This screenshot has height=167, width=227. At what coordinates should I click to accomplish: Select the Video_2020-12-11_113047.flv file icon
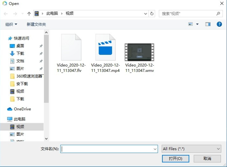pyautogui.click(x=71, y=47)
